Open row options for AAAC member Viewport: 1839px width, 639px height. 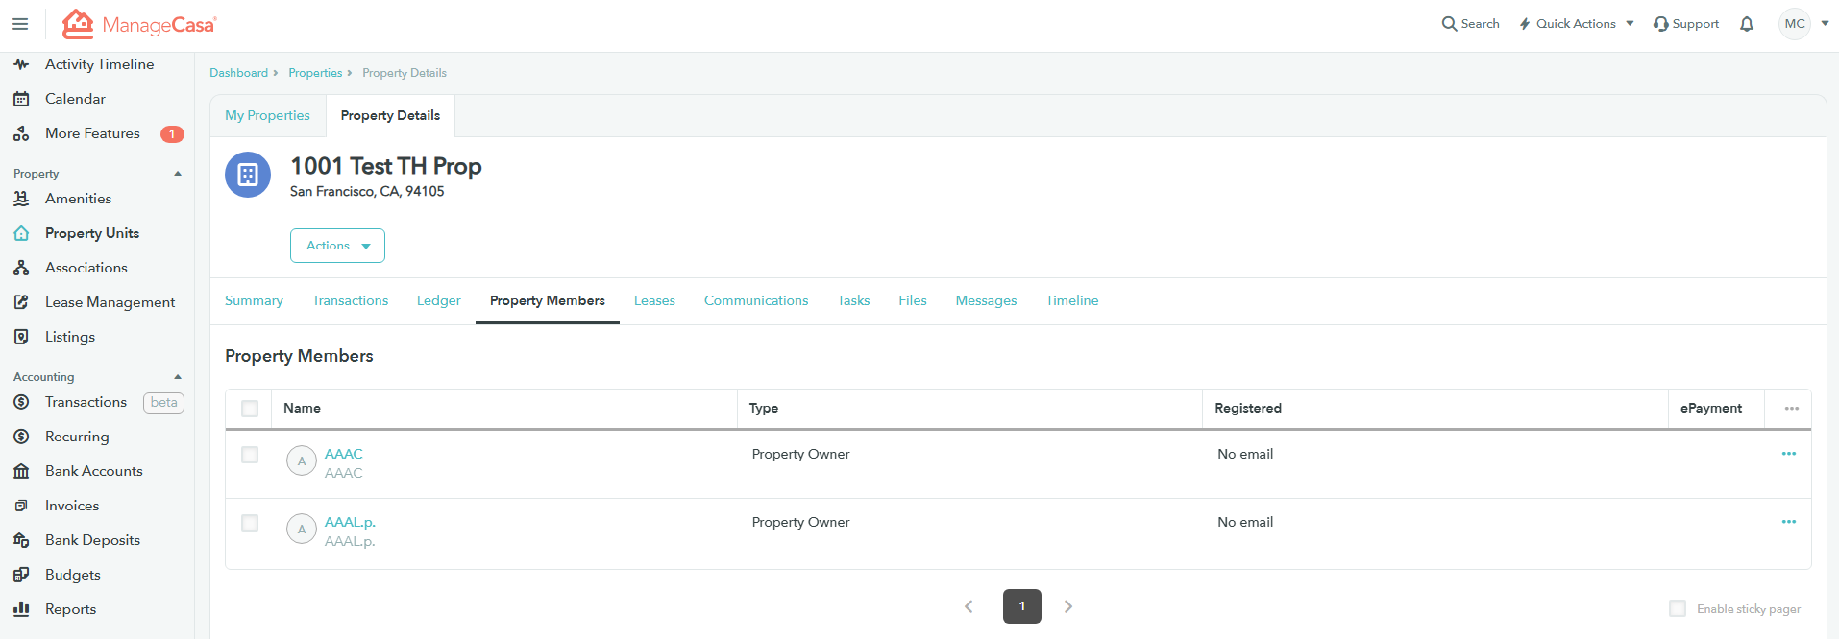1788,454
